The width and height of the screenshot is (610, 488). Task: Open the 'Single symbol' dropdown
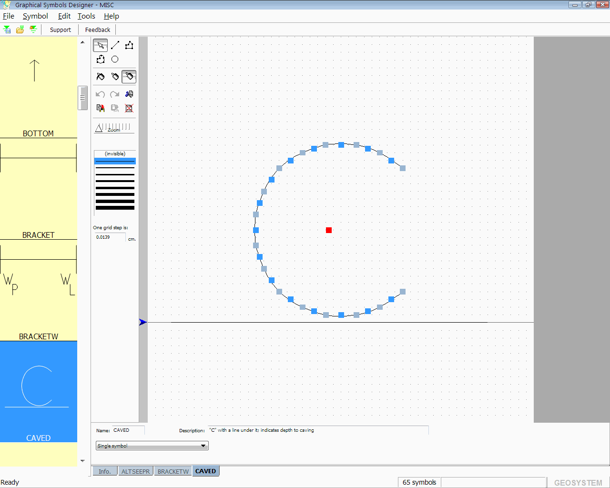[152, 446]
